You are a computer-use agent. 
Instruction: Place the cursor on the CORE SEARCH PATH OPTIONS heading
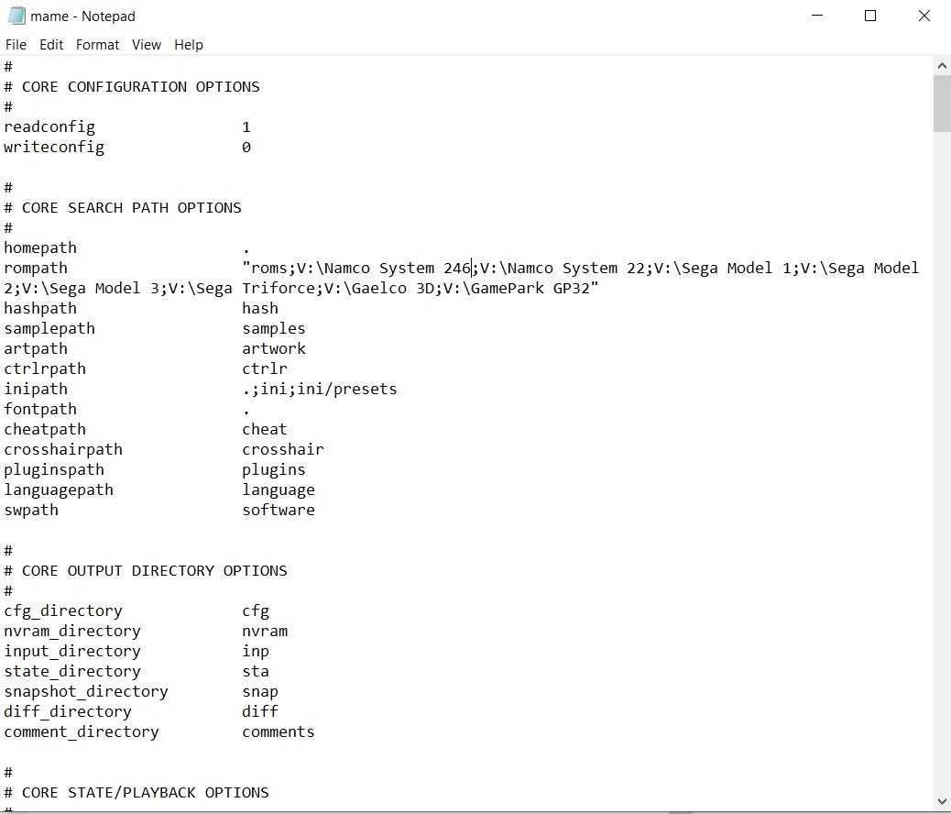coord(131,208)
